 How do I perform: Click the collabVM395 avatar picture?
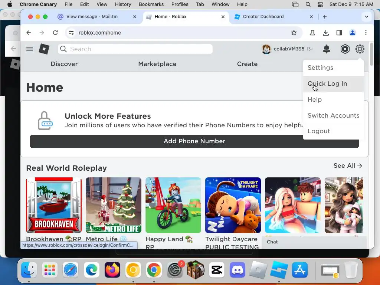click(266, 49)
